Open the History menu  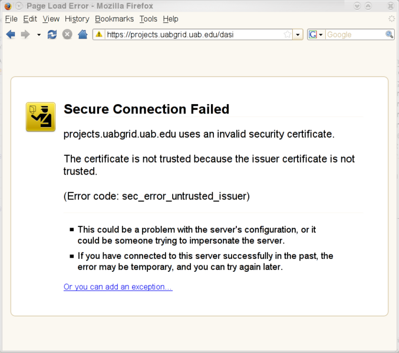[77, 19]
